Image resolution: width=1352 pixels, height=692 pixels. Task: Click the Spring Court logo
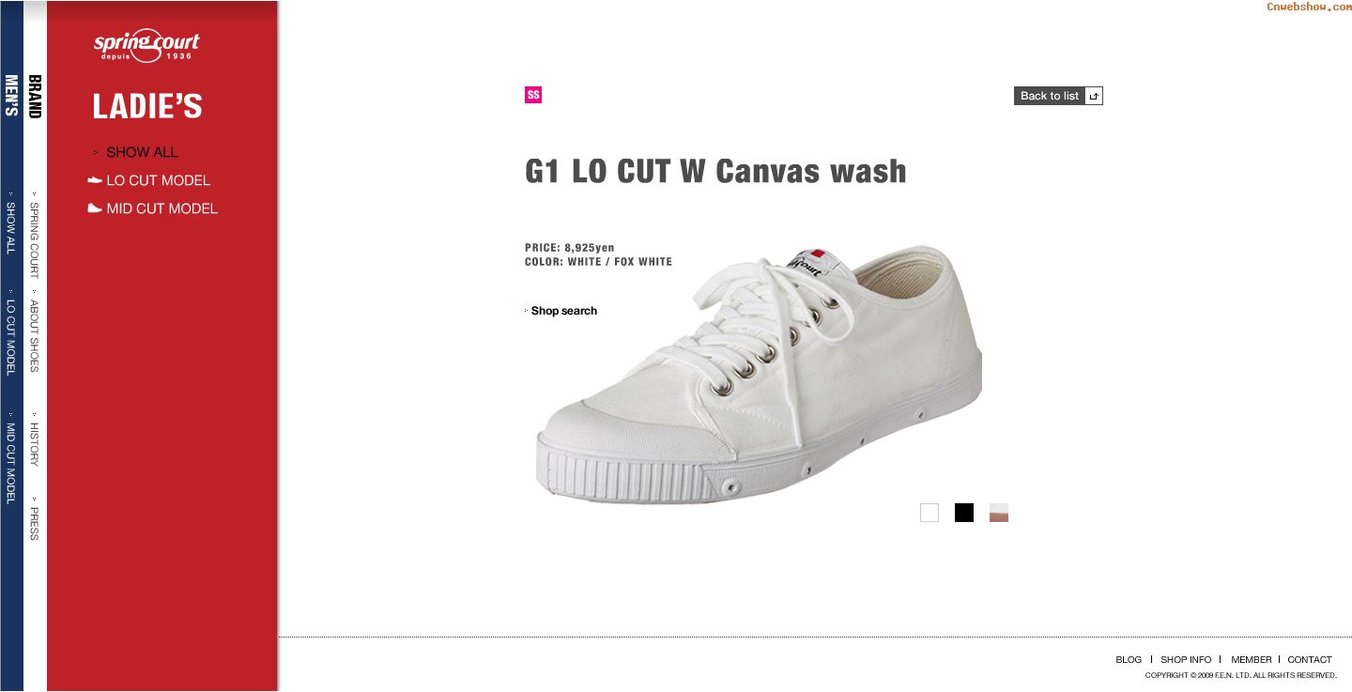146,46
